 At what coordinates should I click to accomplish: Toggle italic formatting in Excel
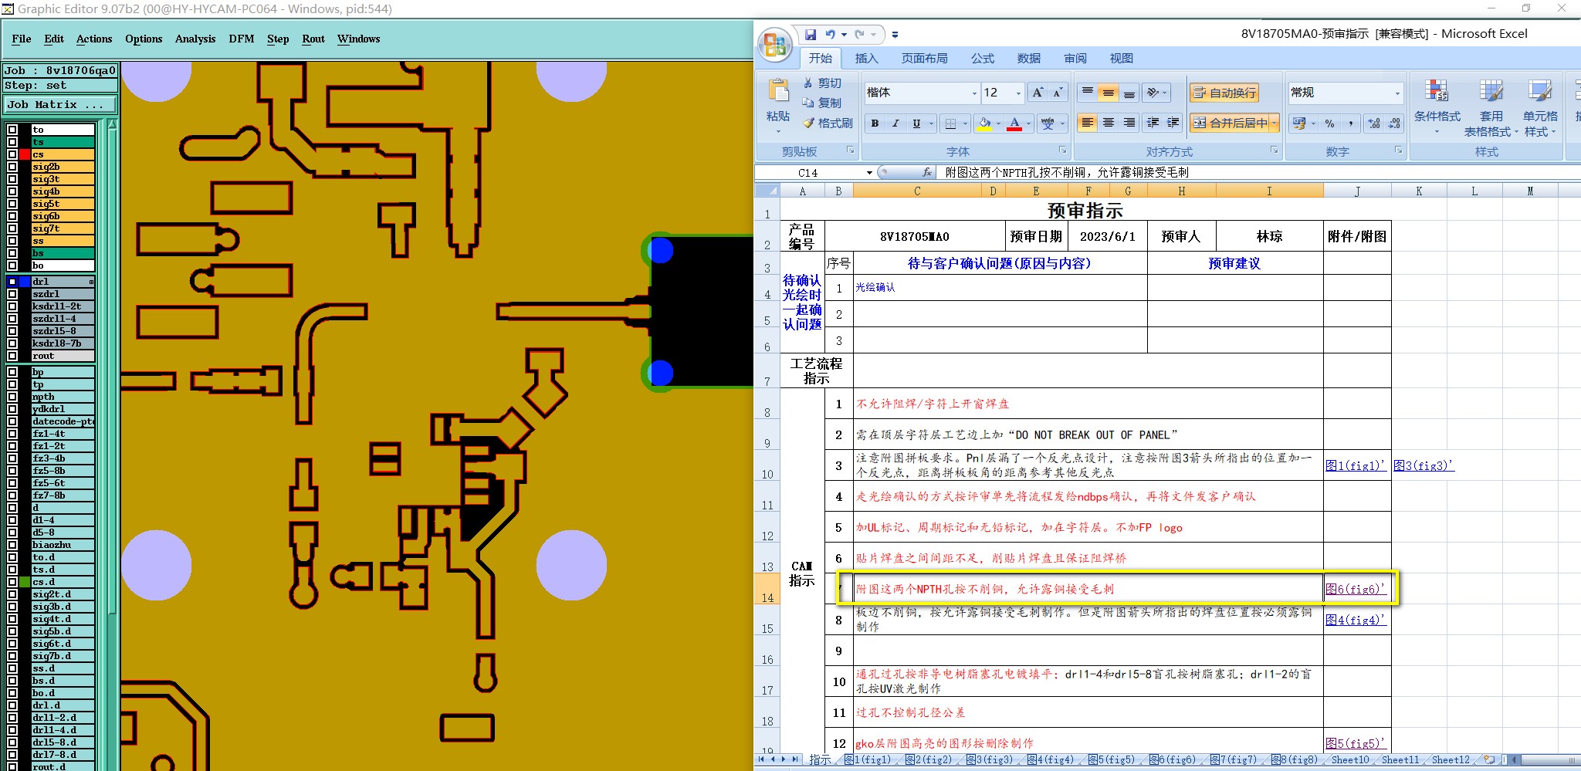click(x=895, y=123)
